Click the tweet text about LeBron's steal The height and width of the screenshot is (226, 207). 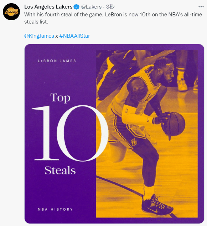(x=113, y=18)
